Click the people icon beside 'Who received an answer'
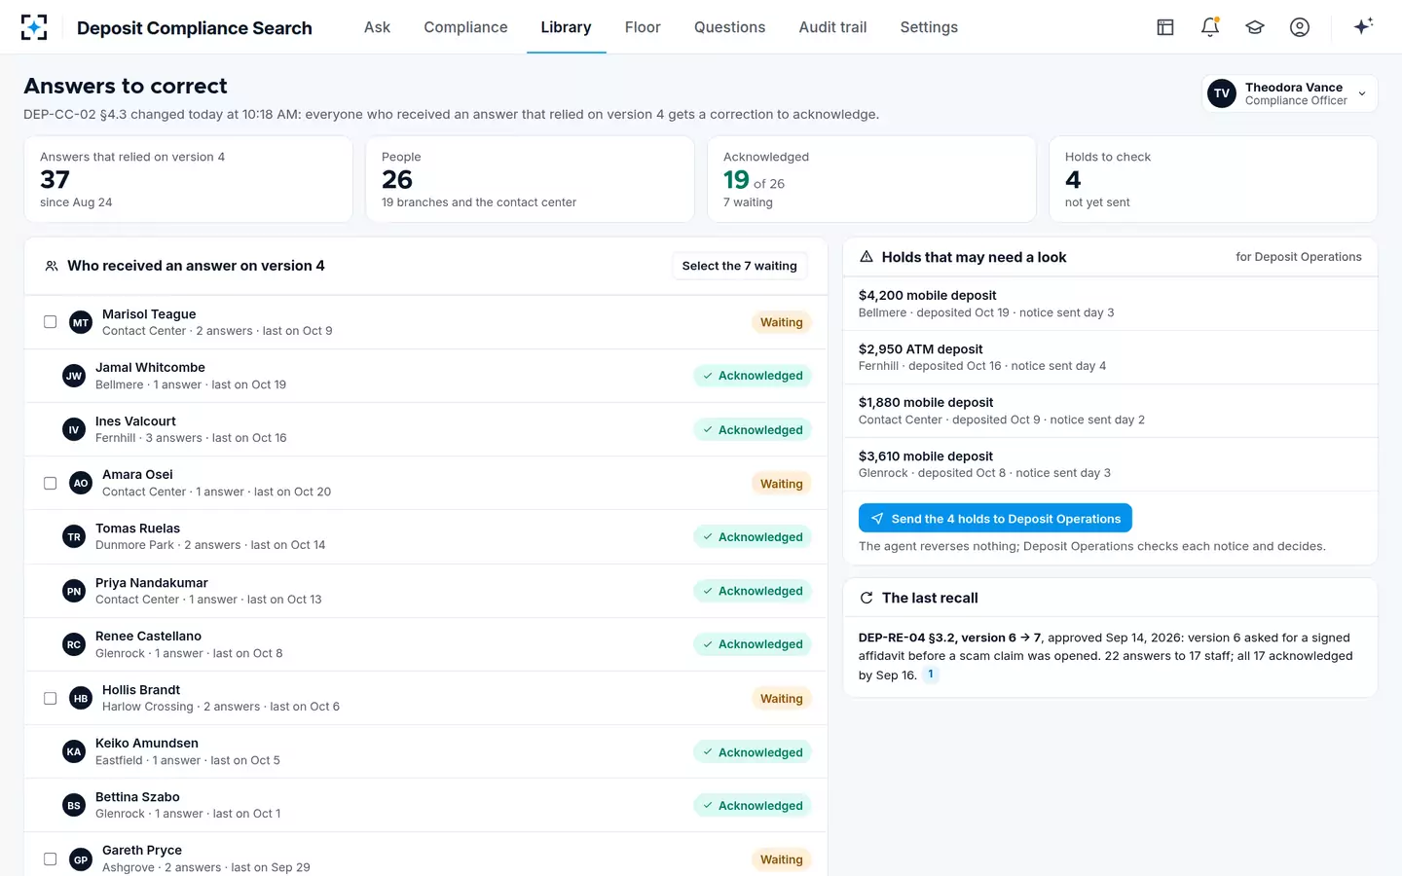The height and width of the screenshot is (876, 1402). [x=52, y=266]
